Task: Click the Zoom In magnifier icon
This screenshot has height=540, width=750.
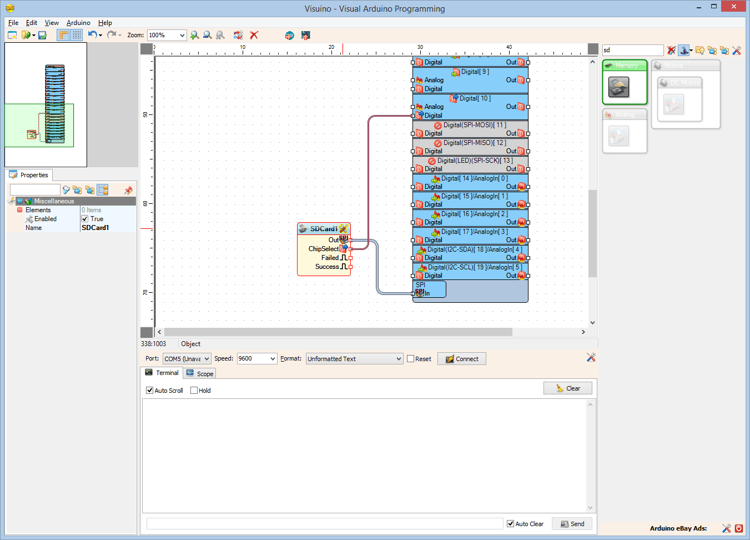Action: pos(195,35)
